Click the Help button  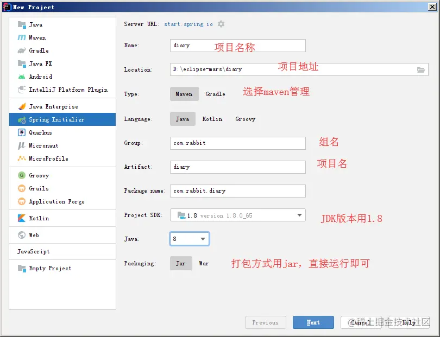409,322
